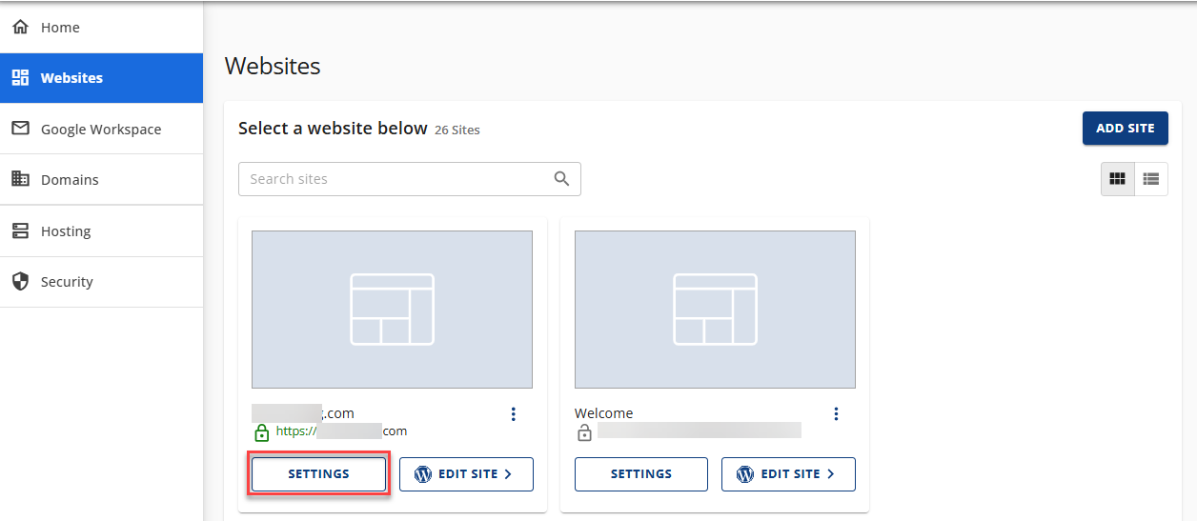The width and height of the screenshot is (1197, 521).
Task: Switch to list view
Action: [x=1151, y=179]
